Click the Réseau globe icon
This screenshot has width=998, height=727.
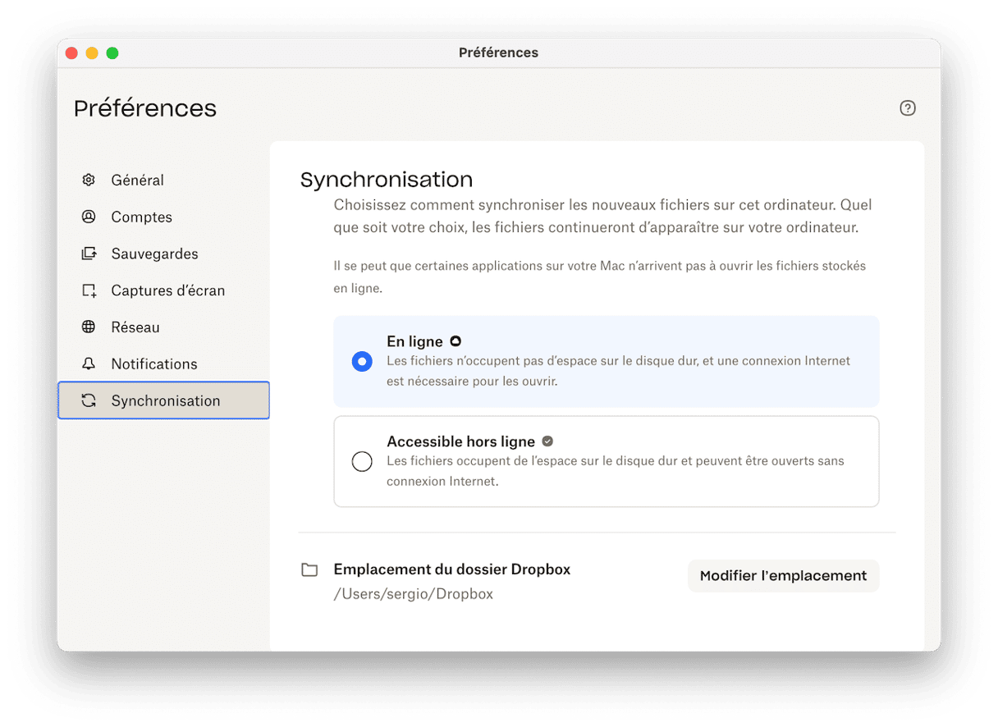(89, 327)
